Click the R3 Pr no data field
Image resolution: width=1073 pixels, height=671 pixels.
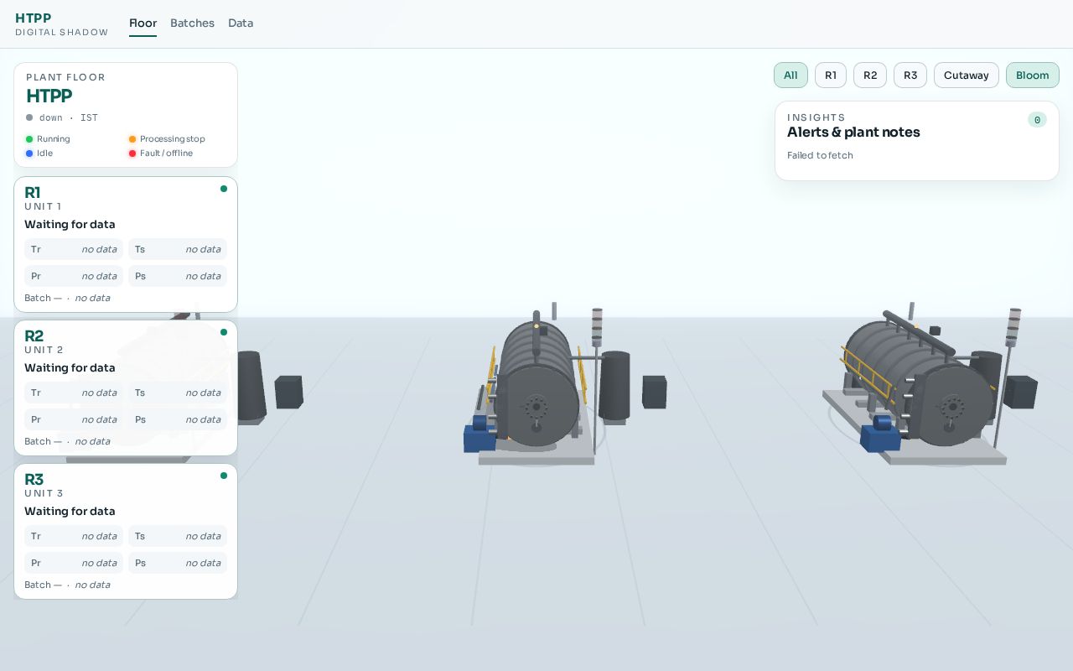point(74,563)
